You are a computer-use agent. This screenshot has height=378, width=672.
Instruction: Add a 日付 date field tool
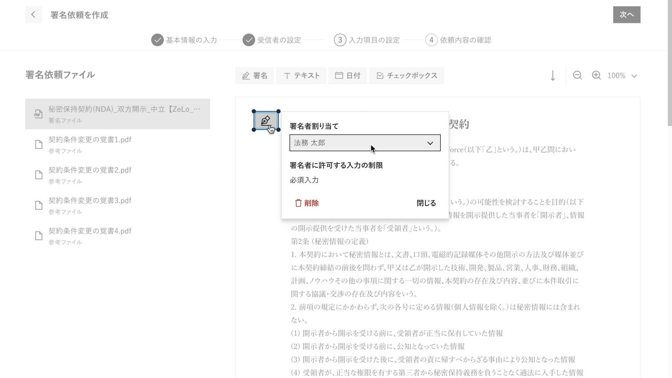tap(347, 75)
